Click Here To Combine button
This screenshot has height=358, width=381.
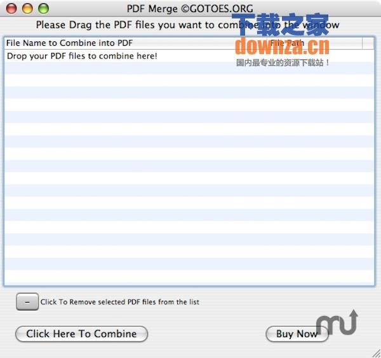click(x=81, y=334)
